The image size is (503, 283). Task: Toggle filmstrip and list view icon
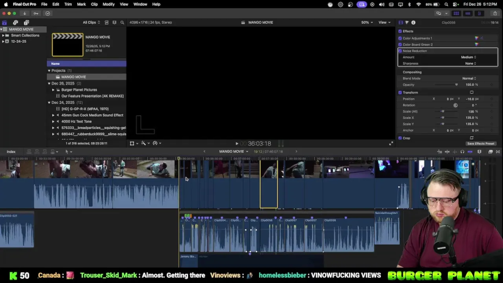[106, 22]
